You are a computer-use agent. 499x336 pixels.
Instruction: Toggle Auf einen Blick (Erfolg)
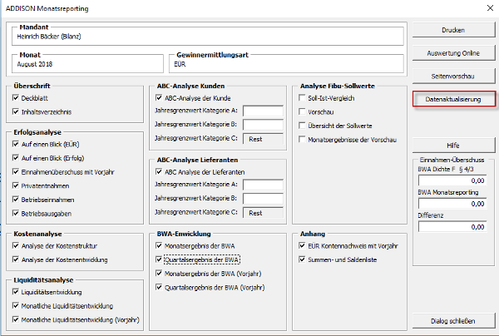click(x=16, y=158)
